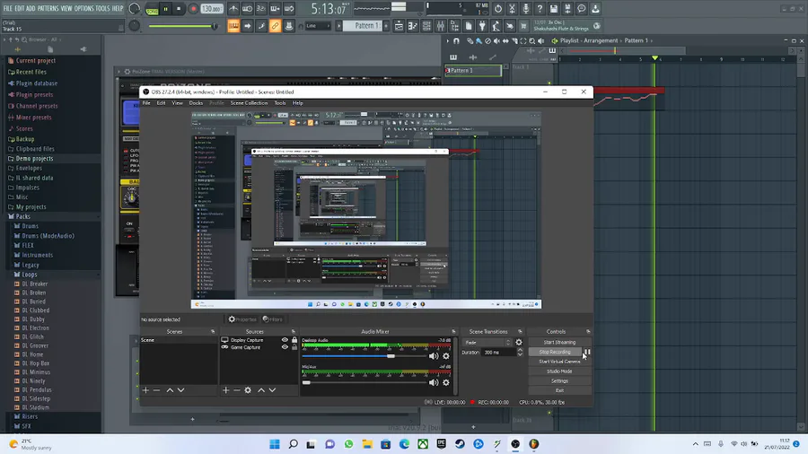Click FL Studio's record button
This screenshot has width=808, height=454.
[x=193, y=9]
